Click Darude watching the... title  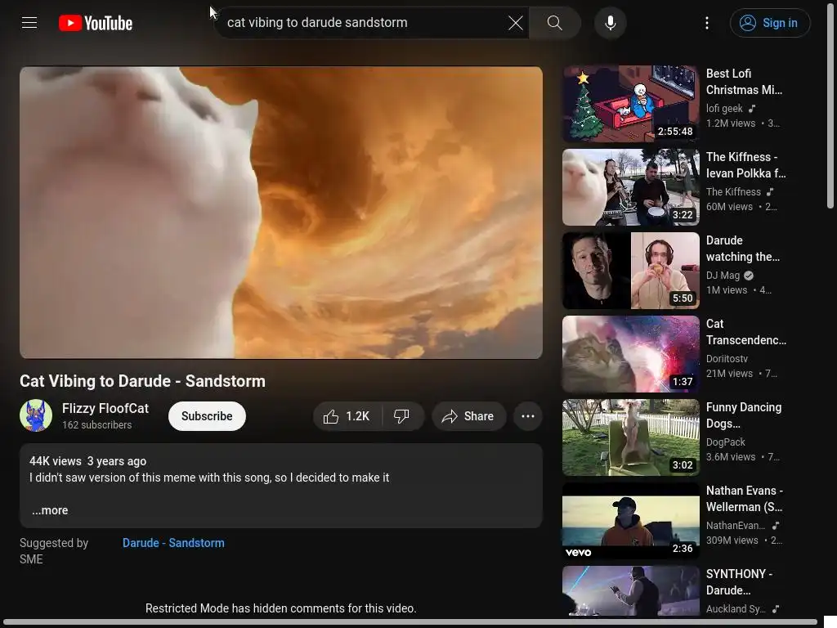pyautogui.click(x=743, y=248)
